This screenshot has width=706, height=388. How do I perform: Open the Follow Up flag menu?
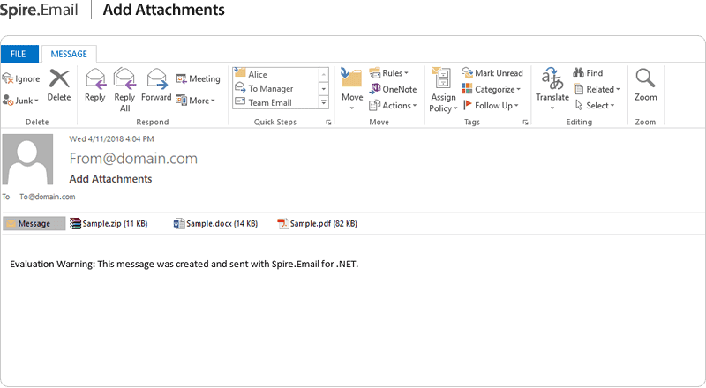[491, 105]
